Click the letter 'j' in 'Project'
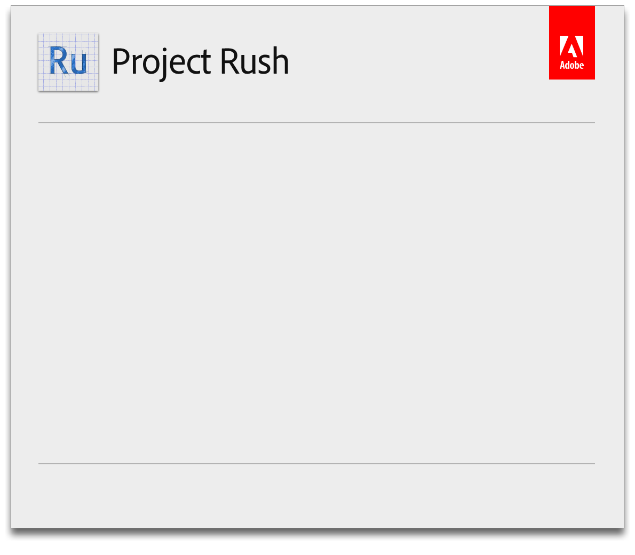This screenshot has width=635, height=555. (x=165, y=63)
